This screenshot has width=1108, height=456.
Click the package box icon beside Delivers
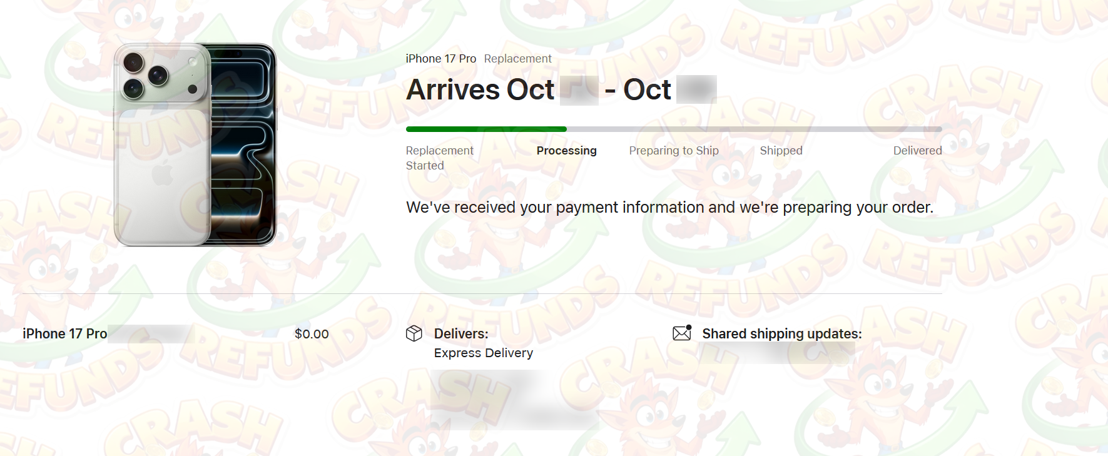coord(414,333)
